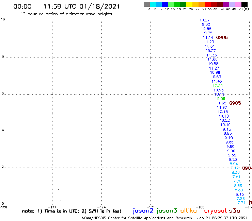This screenshot has width=252, height=221.
Task: Click the longitude axis label -168
Action: (200, 207)
